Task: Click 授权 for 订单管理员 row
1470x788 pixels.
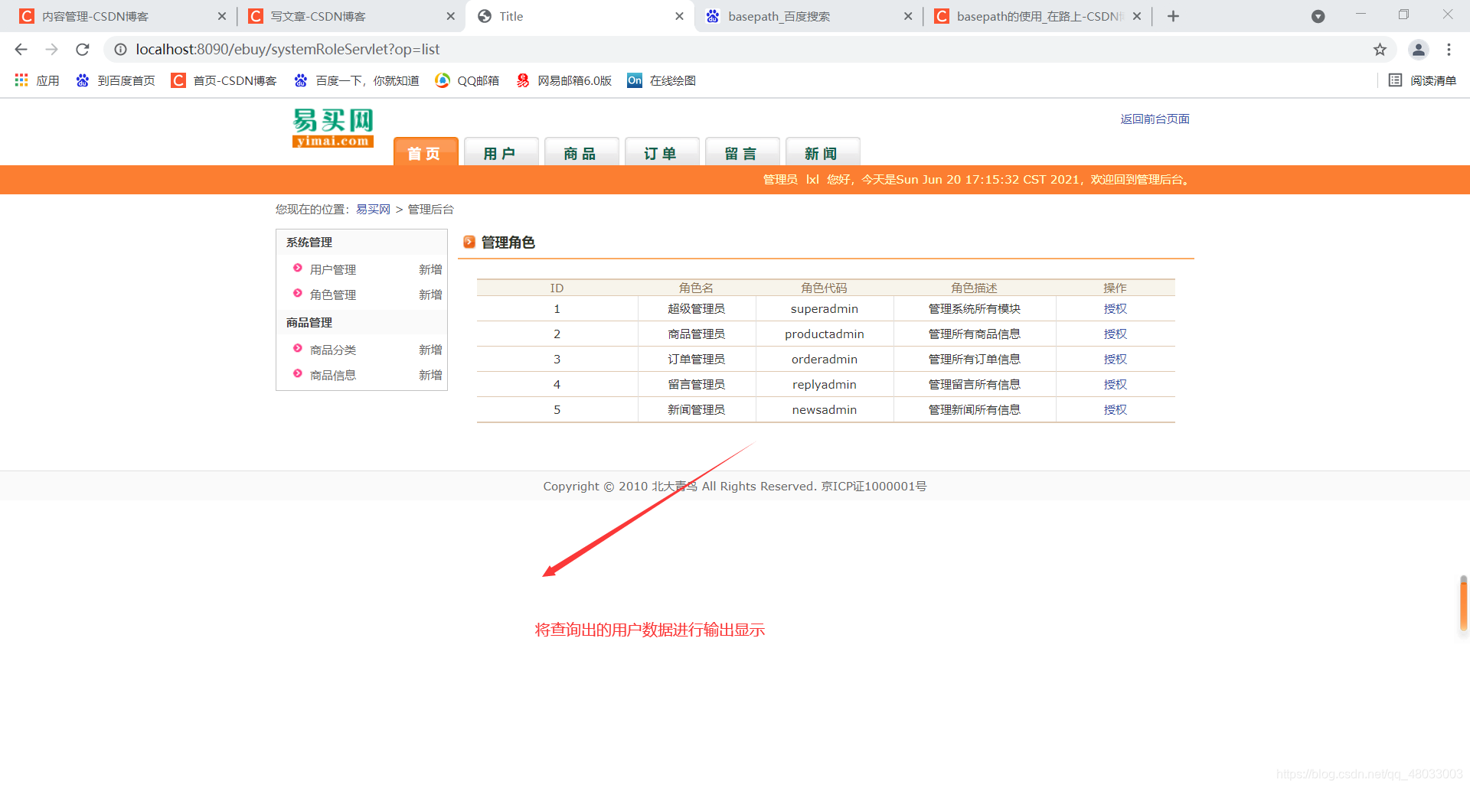Action: pyautogui.click(x=1115, y=359)
